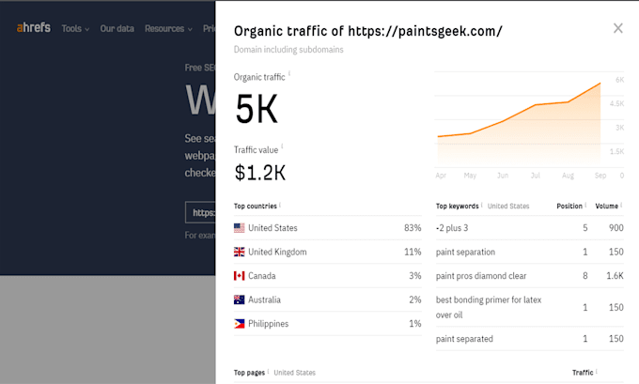Click the Organic traffic info icon
The width and height of the screenshot is (639, 384).
click(x=289, y=73)
